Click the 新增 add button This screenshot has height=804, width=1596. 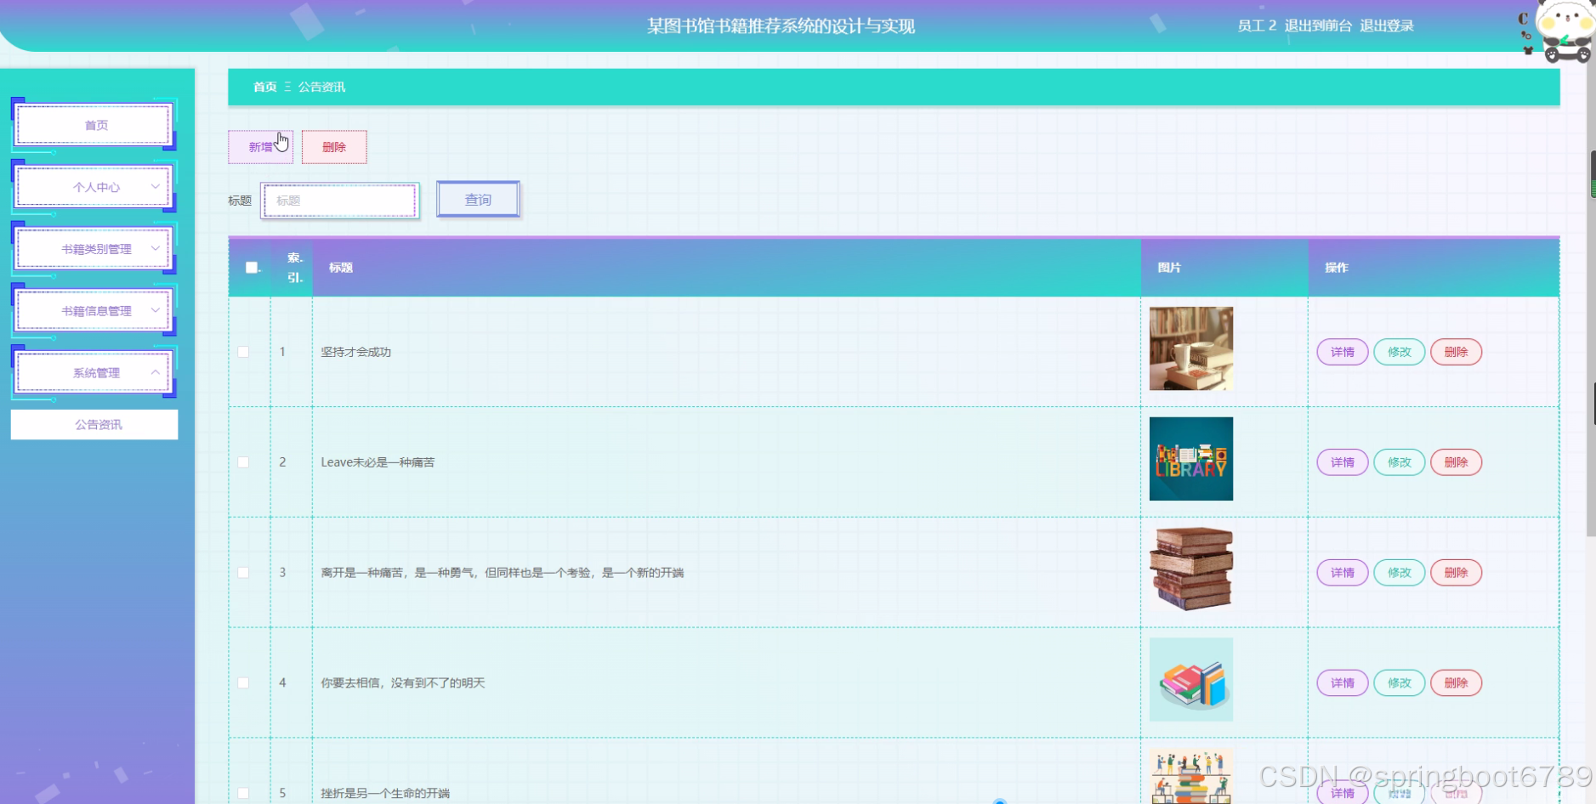point(260,147)
